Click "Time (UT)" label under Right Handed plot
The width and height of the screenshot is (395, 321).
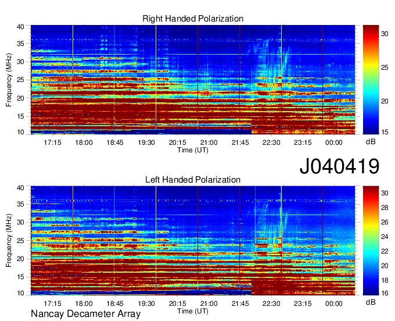pyautogui.click(x=193, y=150)
